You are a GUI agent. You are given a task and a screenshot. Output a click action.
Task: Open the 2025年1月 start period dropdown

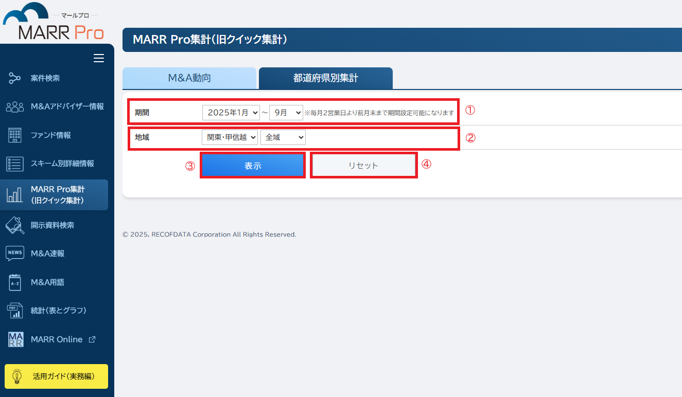pyautogui.click(x=231, y=113)
